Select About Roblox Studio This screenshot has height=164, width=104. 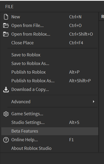50,149
